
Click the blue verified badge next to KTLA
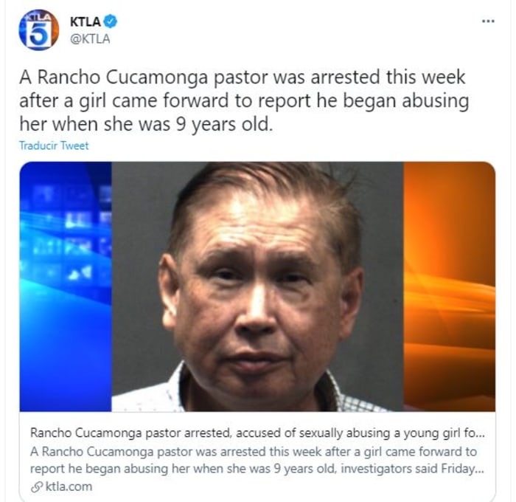111,21
